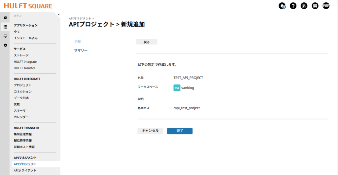This screenshot has height=175, width=338.
Task: Open 集信管理情報 in the sidebar
Action: [23, 134]
